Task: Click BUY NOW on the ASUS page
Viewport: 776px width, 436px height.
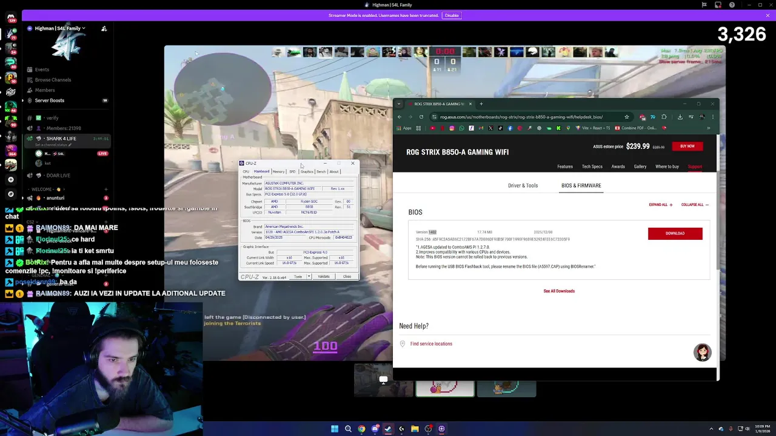Action: click(x=687, y=146)
